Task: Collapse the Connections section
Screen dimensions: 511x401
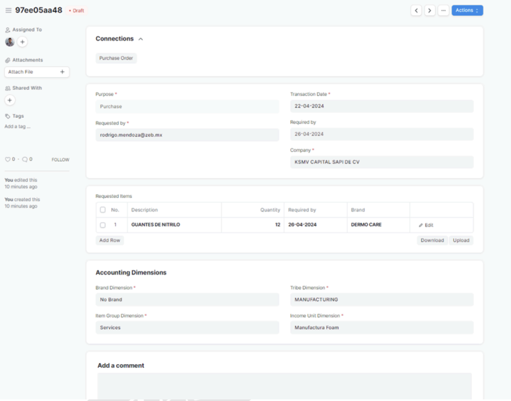Action: [x=141, y=39]
